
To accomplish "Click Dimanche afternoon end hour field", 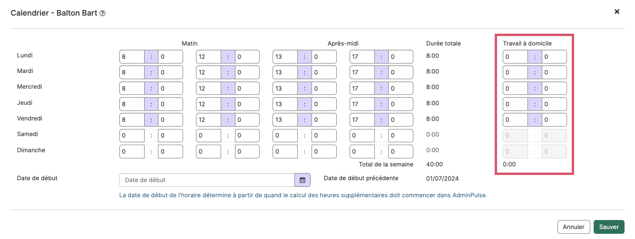I will coord(362,151).
